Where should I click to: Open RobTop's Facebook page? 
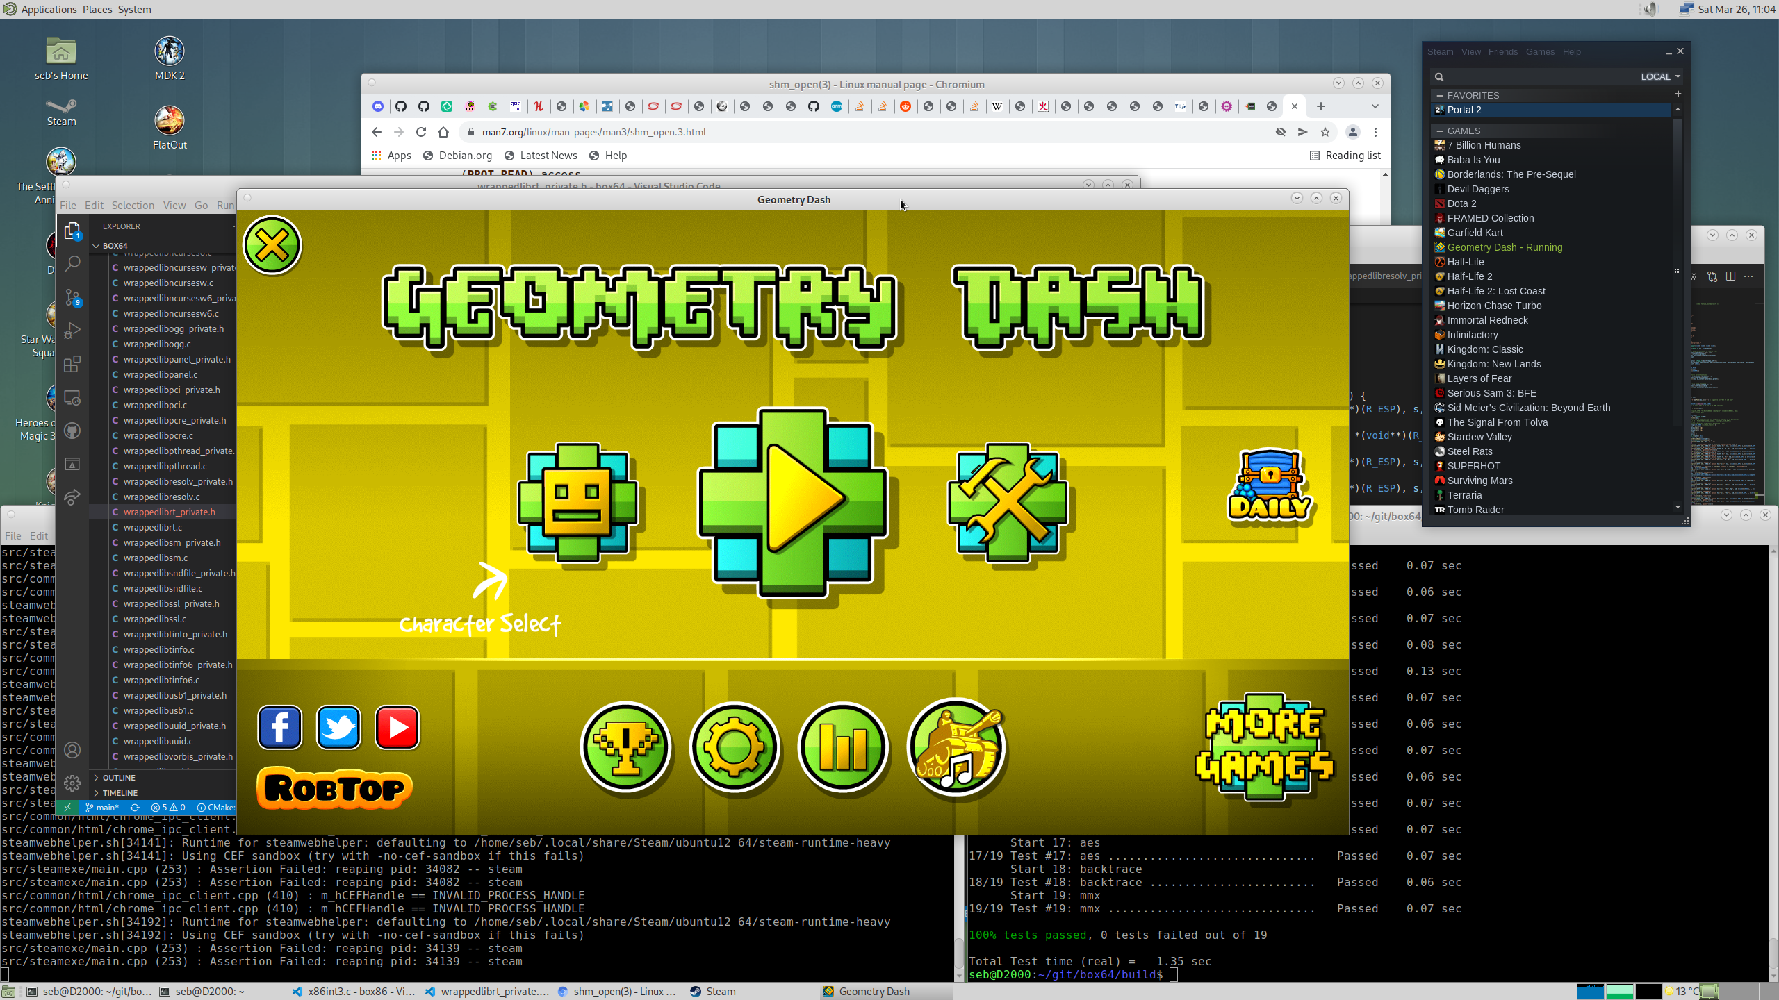click(279, 727)
